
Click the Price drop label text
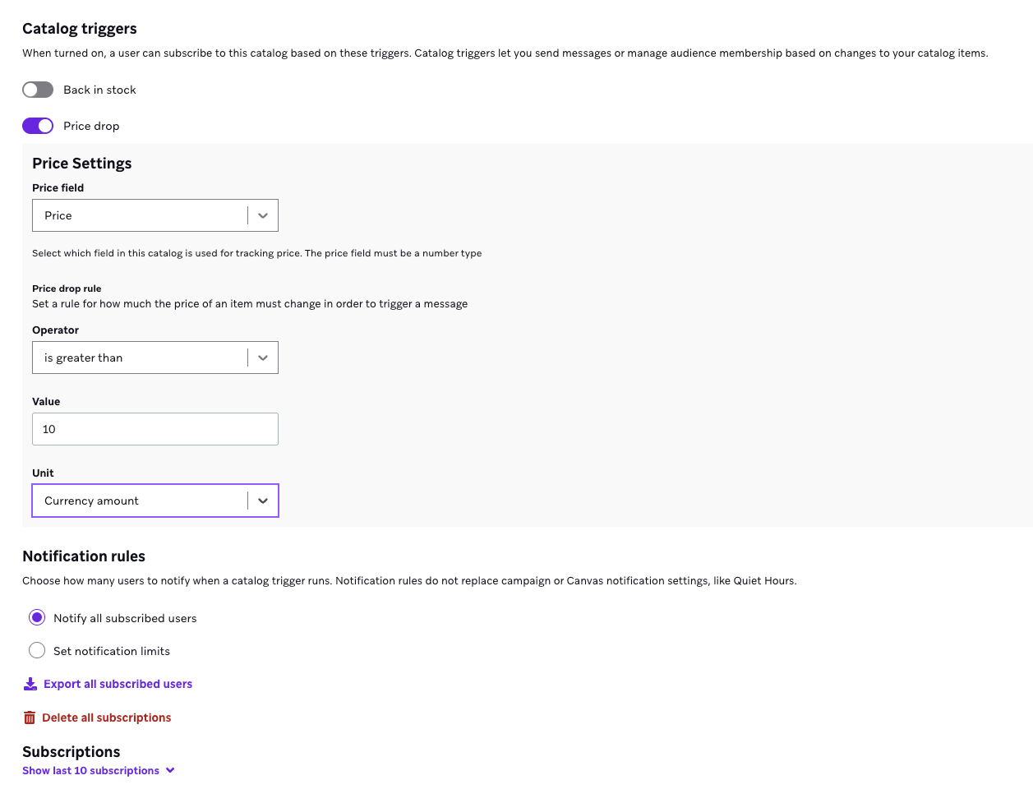(91, 126)
